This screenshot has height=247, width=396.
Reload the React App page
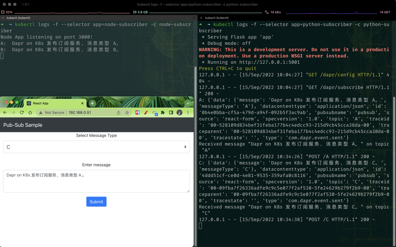tap(22, 113)
